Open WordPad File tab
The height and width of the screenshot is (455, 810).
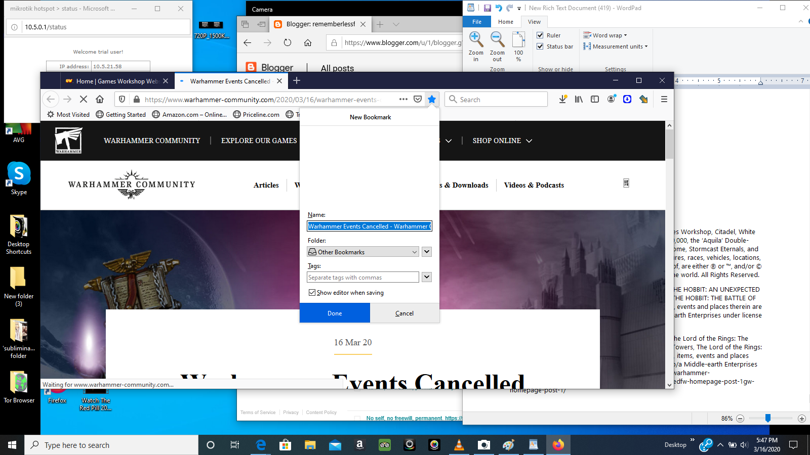pos(477,22)
